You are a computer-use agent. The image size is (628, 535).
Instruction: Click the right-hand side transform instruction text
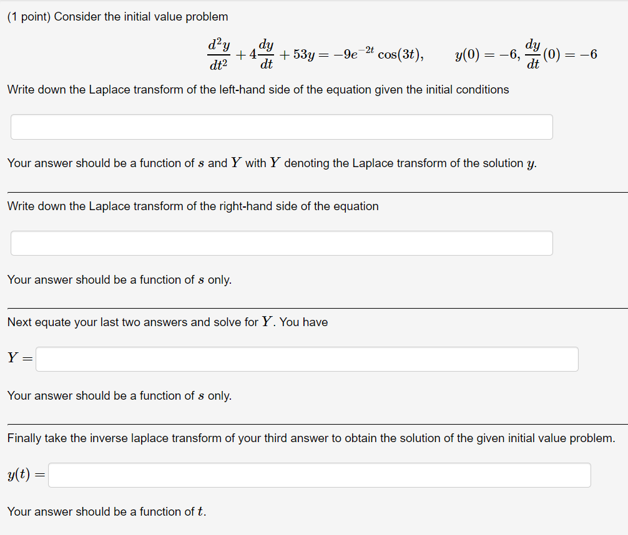[x=191, y=206]
